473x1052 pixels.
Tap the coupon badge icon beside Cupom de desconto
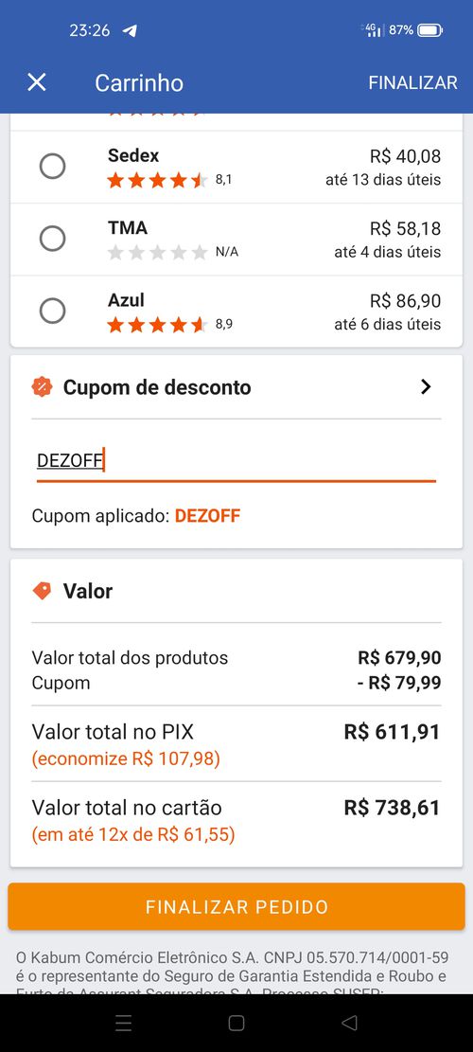click(43, 387)
